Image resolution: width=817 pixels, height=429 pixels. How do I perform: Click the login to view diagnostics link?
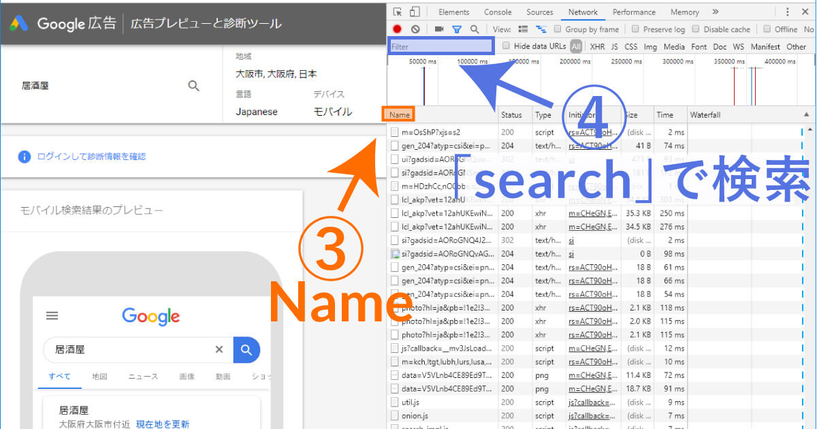click(x=92, y=157)
